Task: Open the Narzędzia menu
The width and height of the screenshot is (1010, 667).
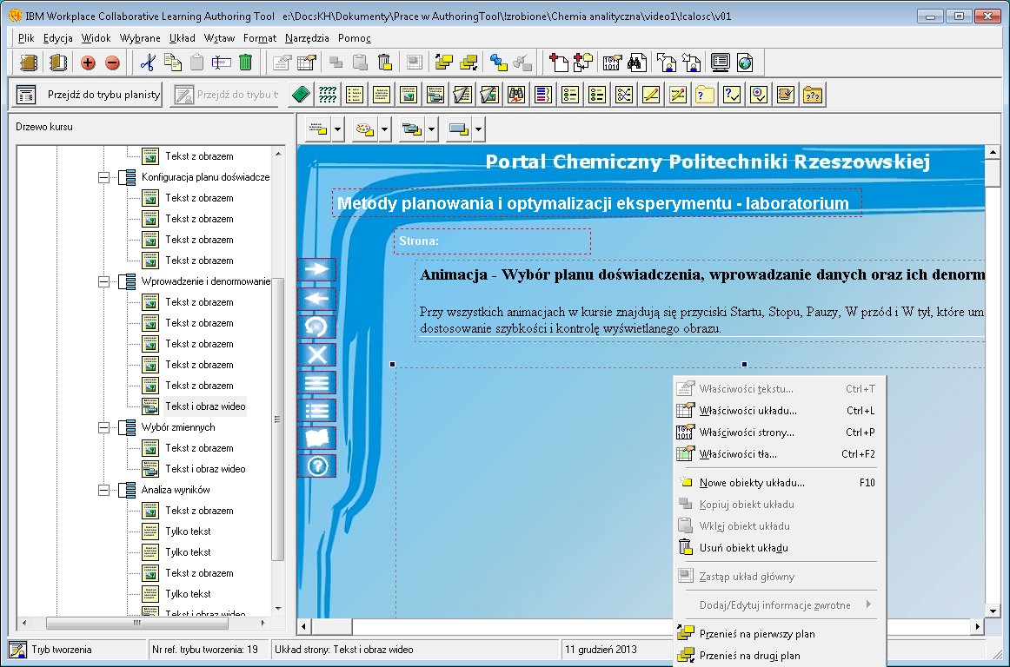Action: point(307,38)
